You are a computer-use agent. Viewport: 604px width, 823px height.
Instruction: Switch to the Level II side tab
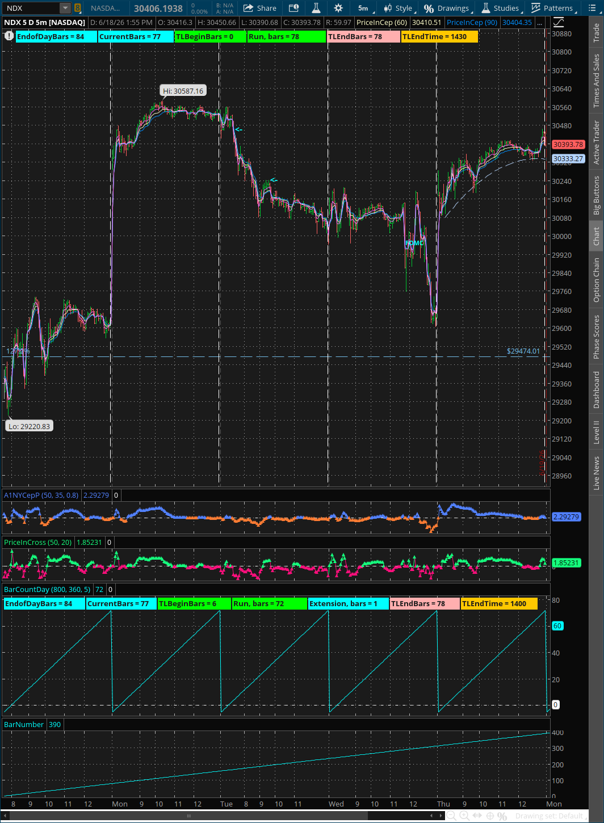[x=596, y=433]
